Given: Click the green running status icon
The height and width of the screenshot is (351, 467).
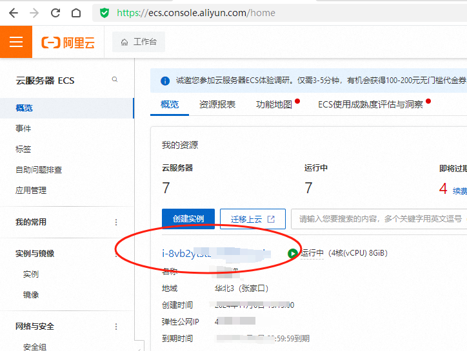Looking at the screenshot, I should [292, 254].
